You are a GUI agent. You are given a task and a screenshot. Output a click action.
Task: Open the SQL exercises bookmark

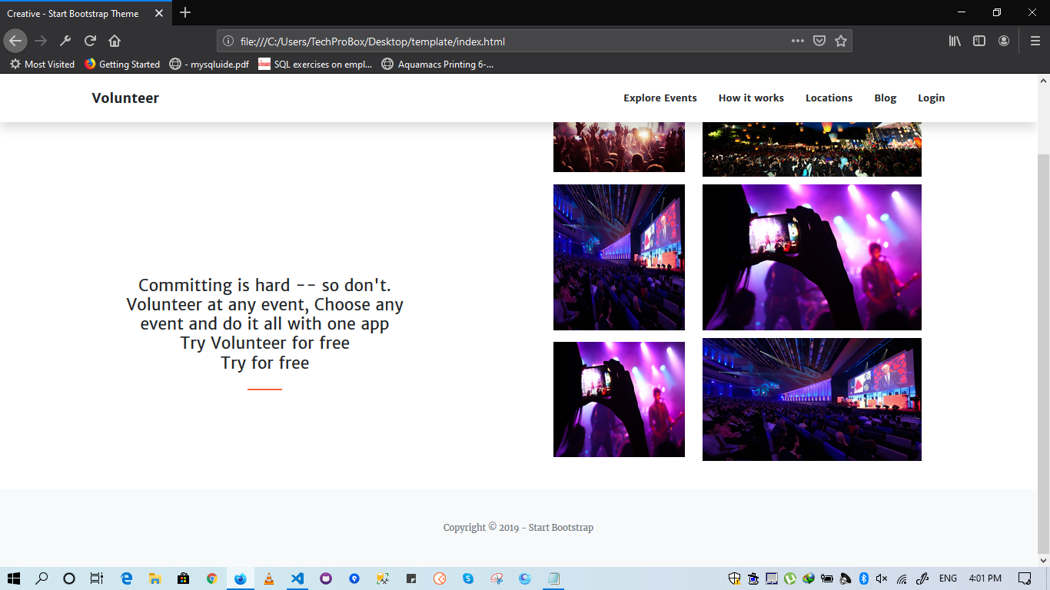(315, 65)
